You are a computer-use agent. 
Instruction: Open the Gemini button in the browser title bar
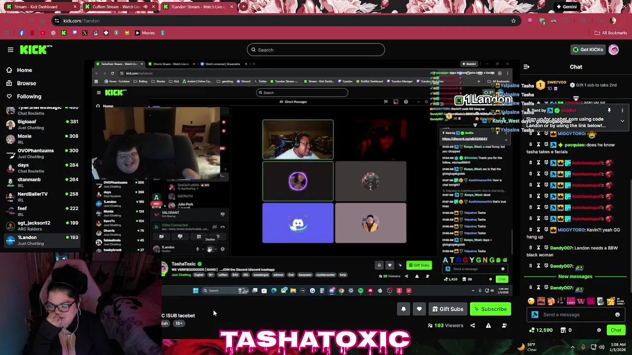click(566, 7)
